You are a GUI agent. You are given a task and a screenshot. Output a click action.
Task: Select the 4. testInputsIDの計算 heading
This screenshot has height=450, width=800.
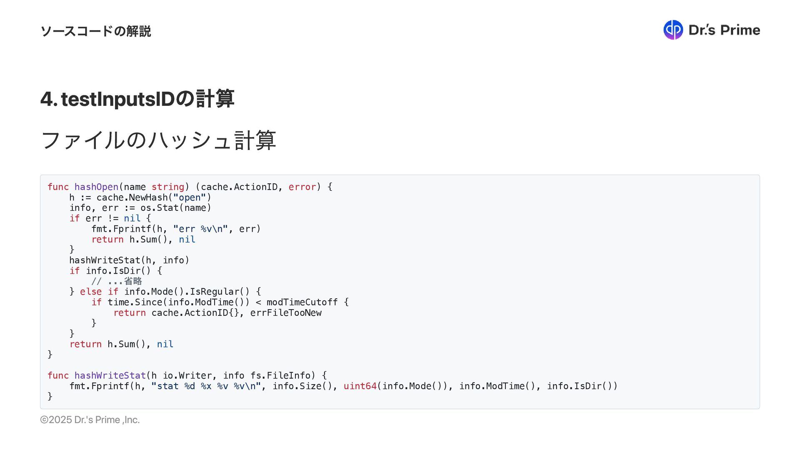click(137, 99)
